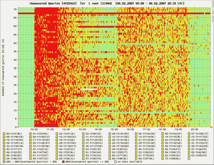Viewport: 214px width, 165px height.
Task: Click the marker next to 52:tt55(PT)
Action: (x=110, y=152)
